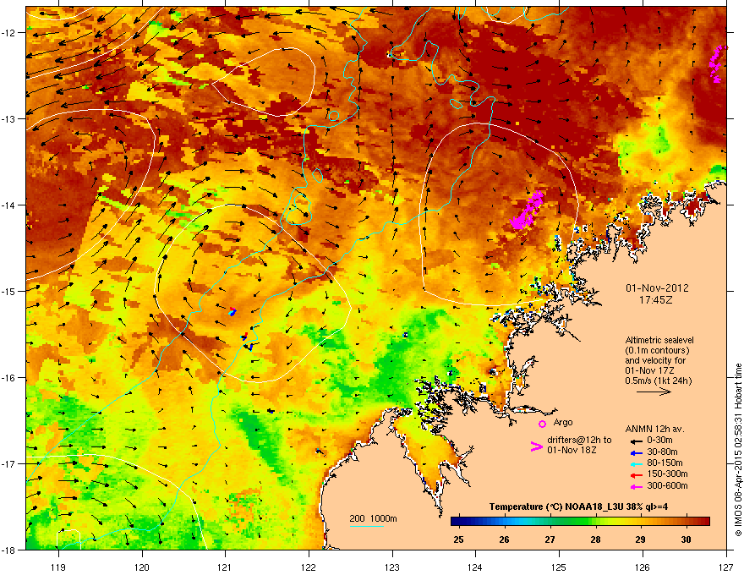The width and height of the screenshot is (744, 575).
Task: Click the color bar value 29
Action: point(640,539)
